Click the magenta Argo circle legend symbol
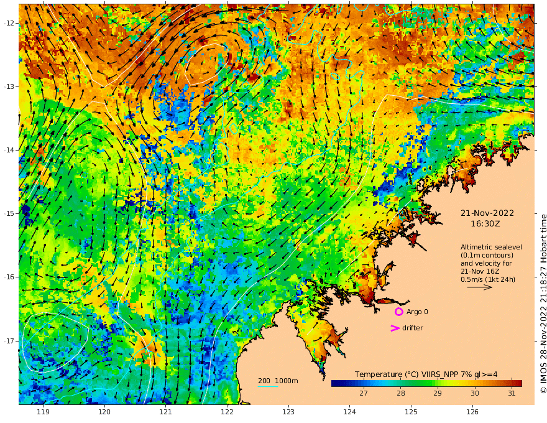 coord(398,312)
